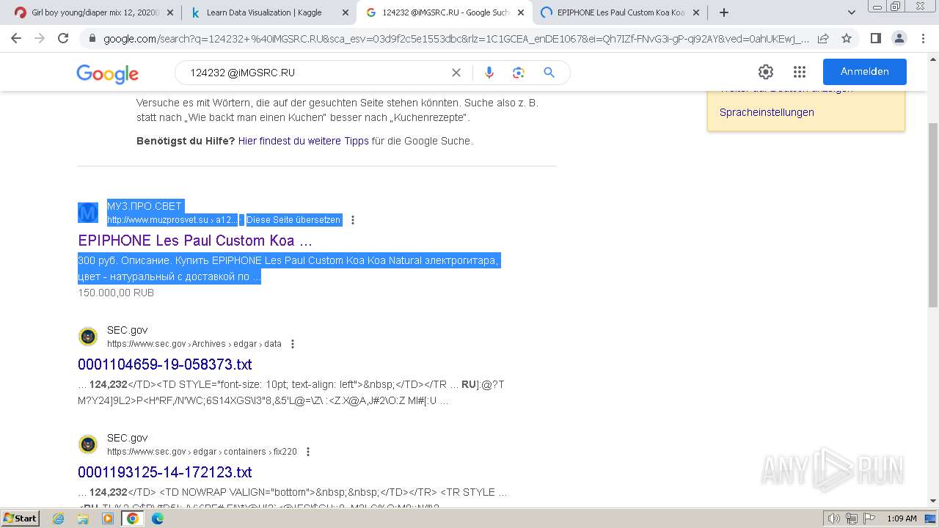Focus the Google search input field
The image size is (939, 528).
315,73
